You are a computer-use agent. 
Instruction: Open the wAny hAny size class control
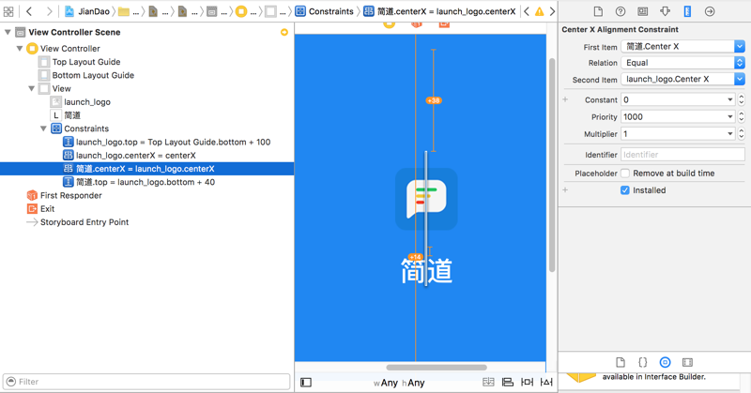click(399, 383)
